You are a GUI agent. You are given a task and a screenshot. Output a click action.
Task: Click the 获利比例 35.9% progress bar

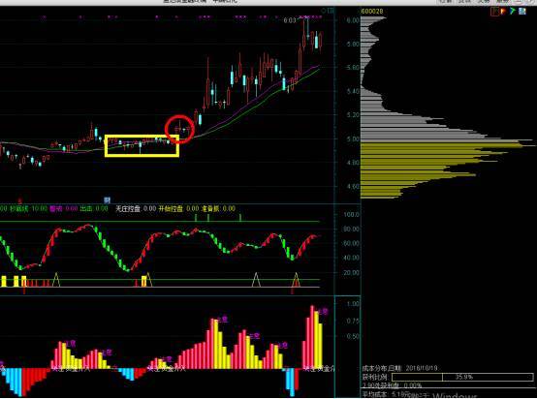pos(462,377)
